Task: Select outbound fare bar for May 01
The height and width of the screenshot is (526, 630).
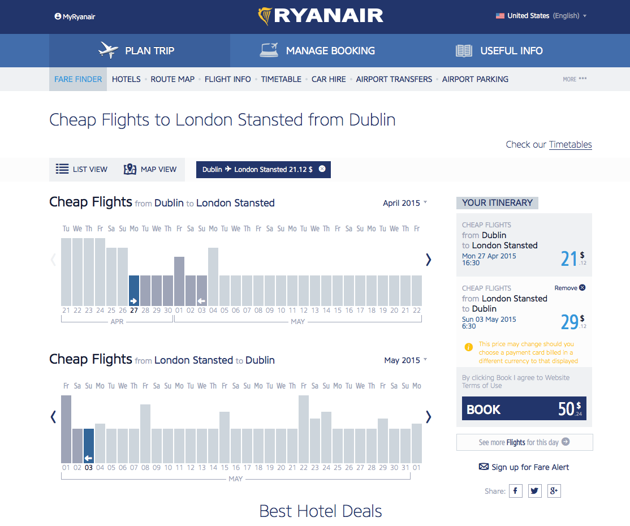Action: coord(179,281)
